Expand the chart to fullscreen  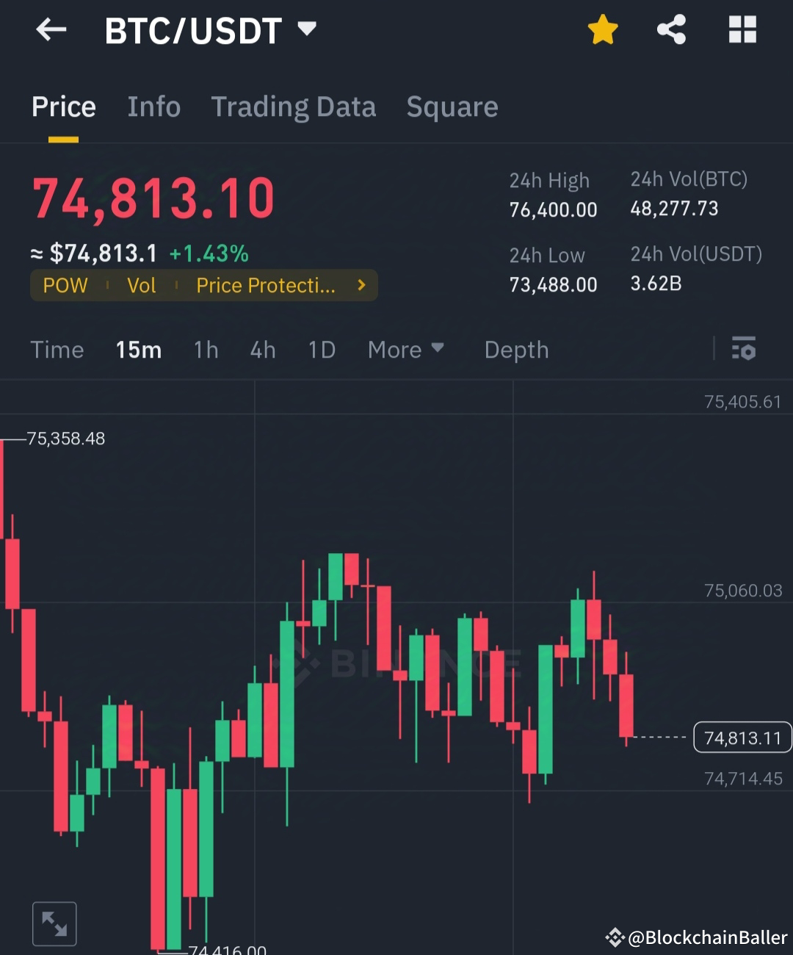[54, 923]
